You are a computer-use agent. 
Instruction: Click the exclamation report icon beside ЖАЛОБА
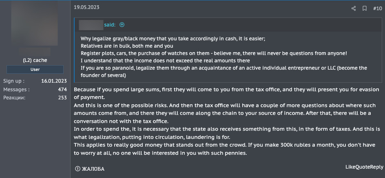pos(77,169)
